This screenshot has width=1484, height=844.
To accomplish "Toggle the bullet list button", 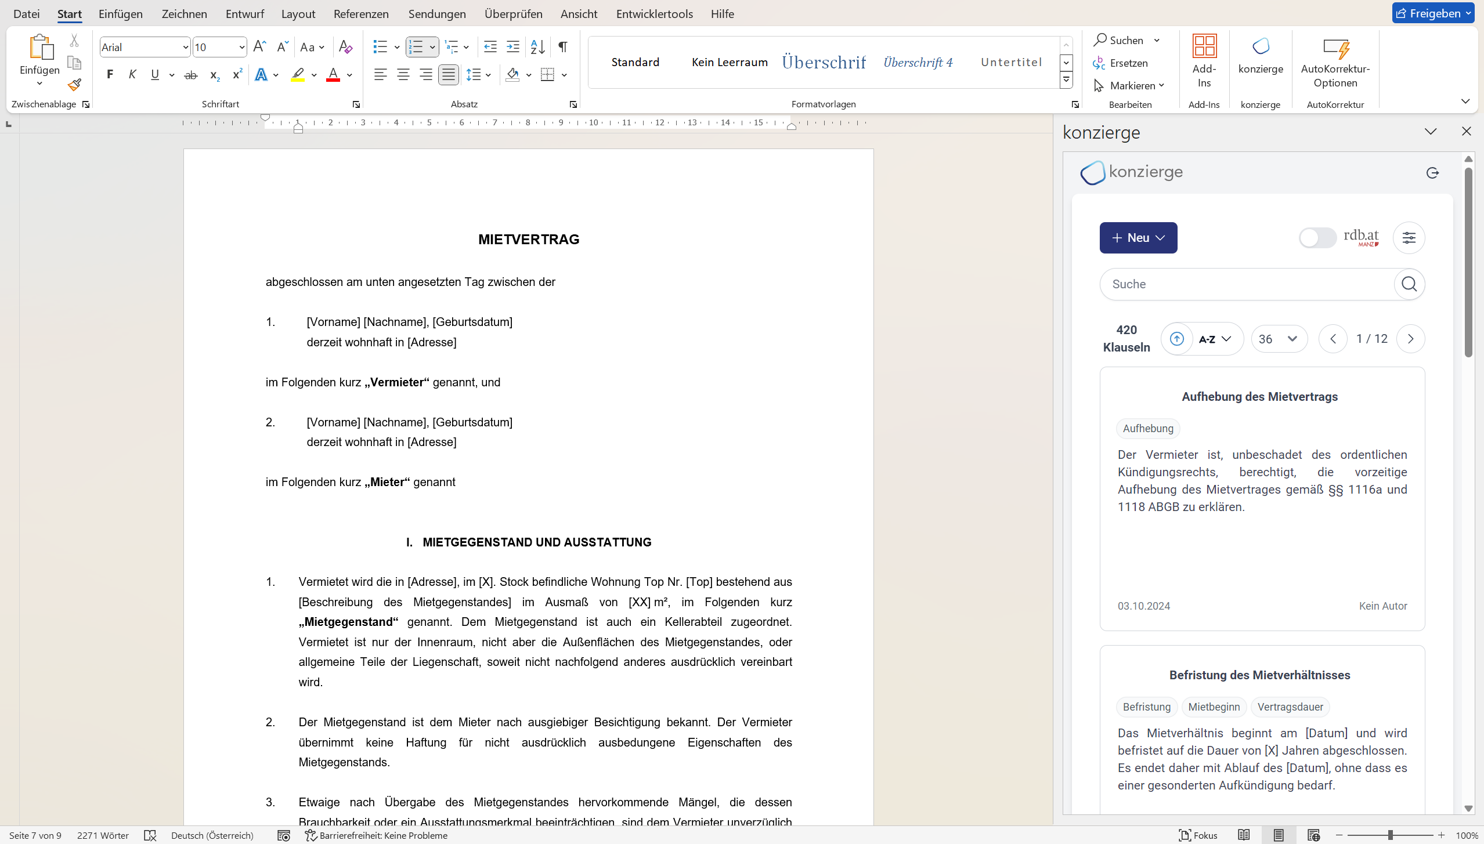I will tap(380, 46).
